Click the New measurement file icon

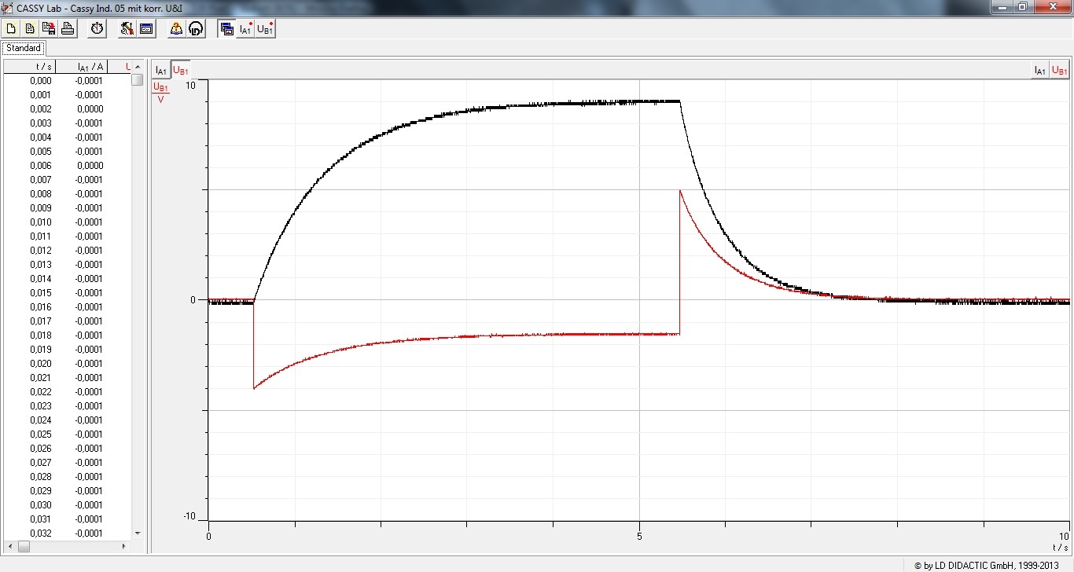pyautogui.click(x=11, y=29)
